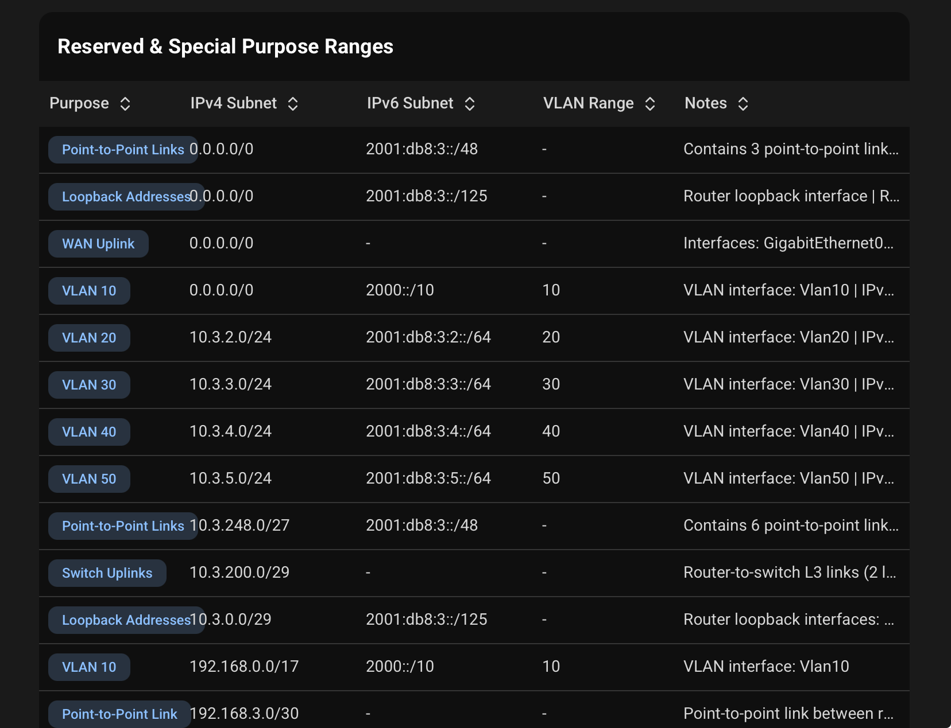The image size is (951, 728).
Task: Click note 'Interfaces: GigabitEthernet0...'
Action: 788,243
